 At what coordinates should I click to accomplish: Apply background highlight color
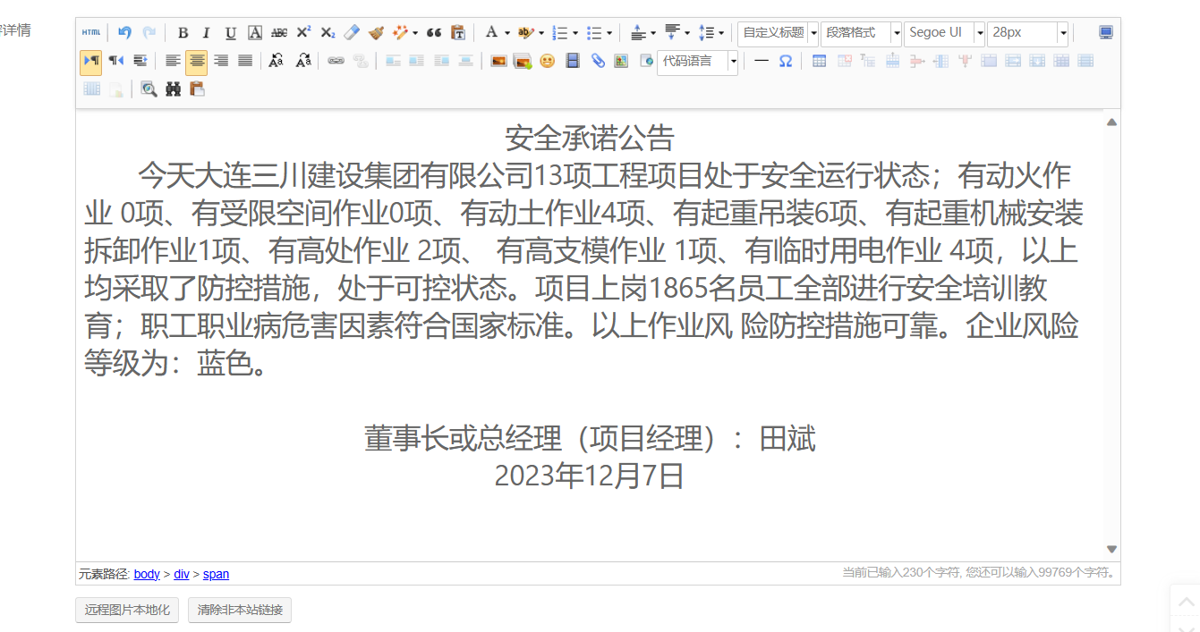point(525,33)
